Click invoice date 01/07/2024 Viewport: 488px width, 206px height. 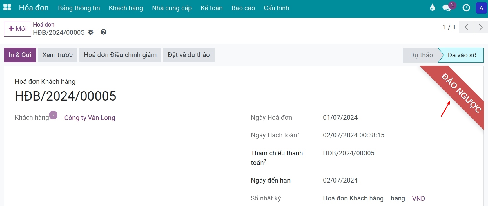click(x=340, y=117)
